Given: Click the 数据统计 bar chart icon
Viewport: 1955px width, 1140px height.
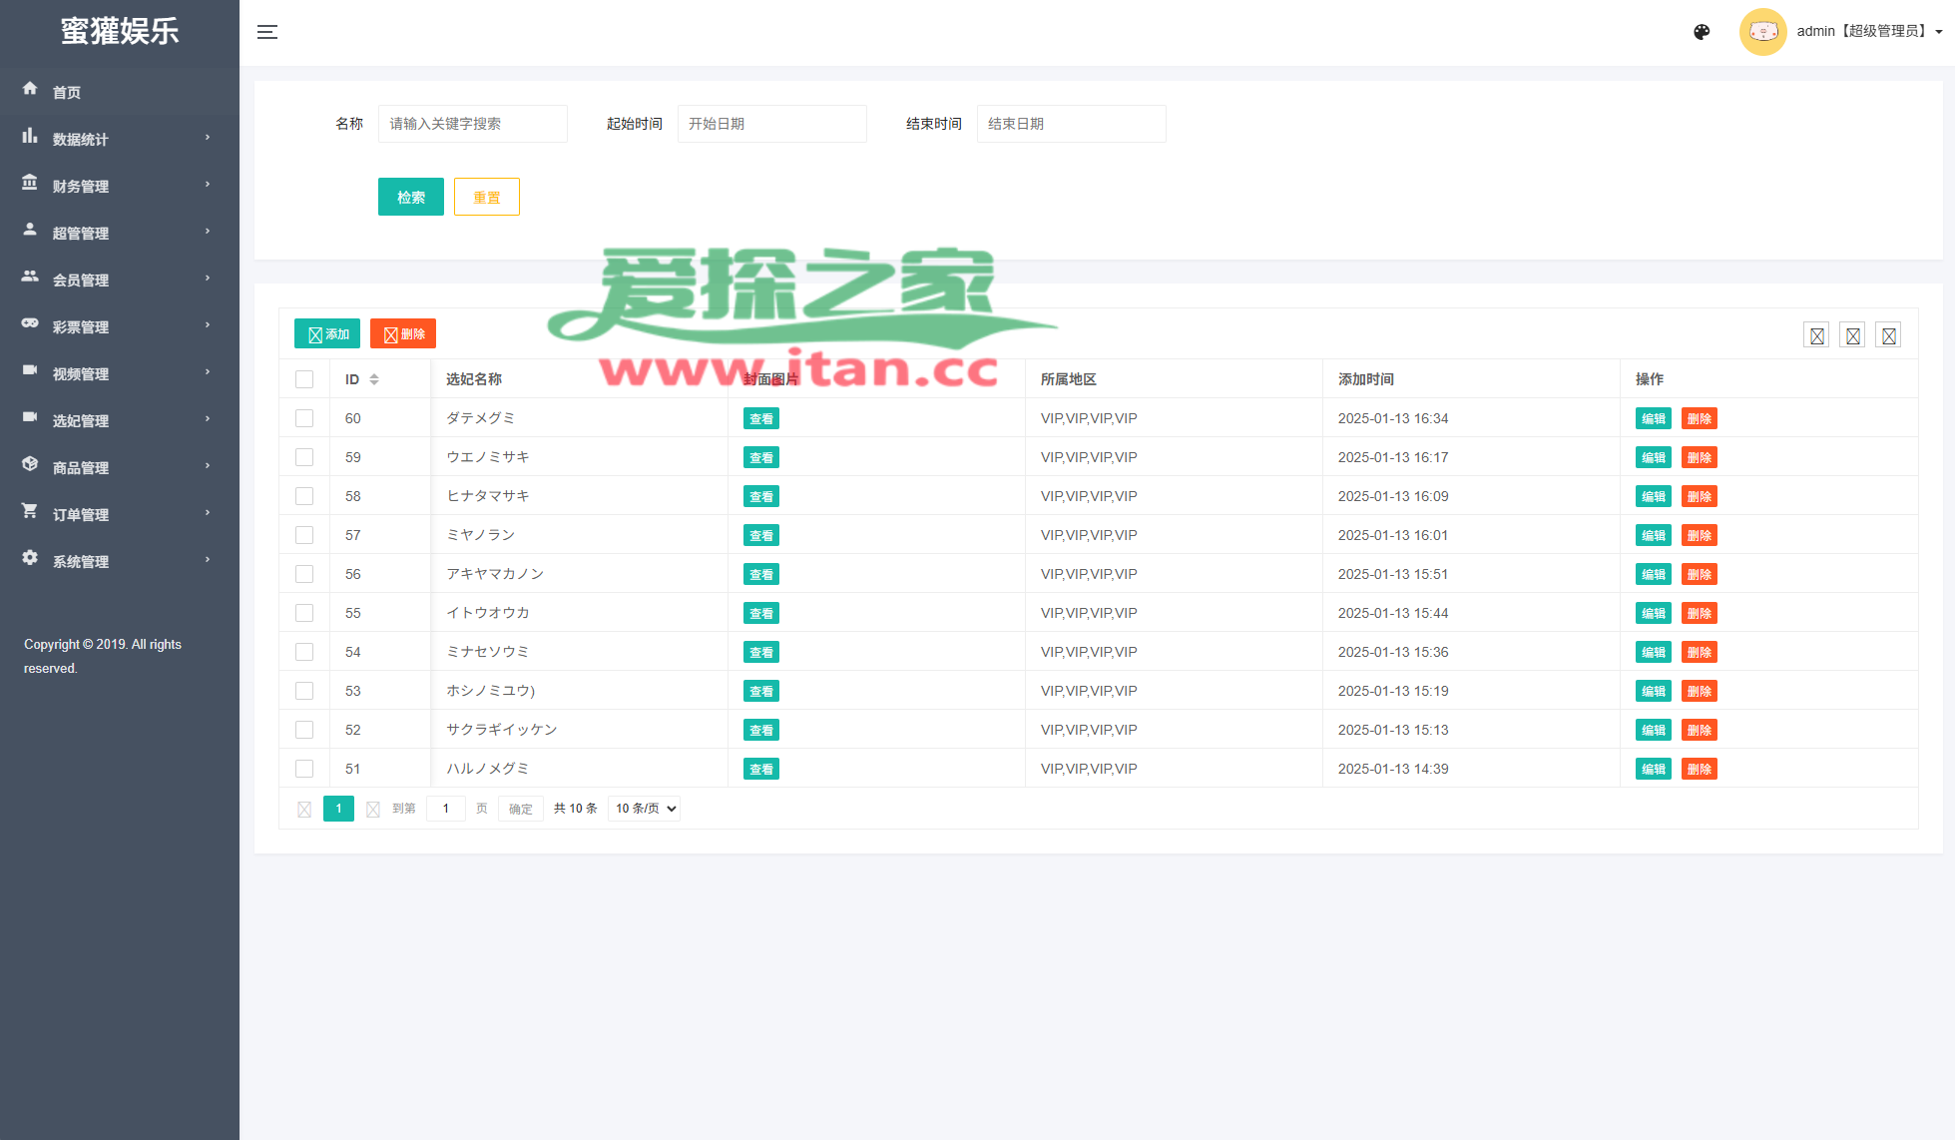Looking at the screenshot, I should click(x=30, y=136).
